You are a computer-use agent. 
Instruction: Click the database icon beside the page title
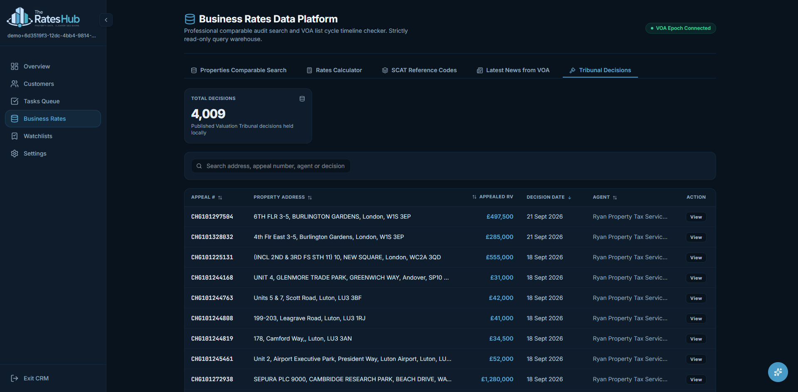pos(190,19)
